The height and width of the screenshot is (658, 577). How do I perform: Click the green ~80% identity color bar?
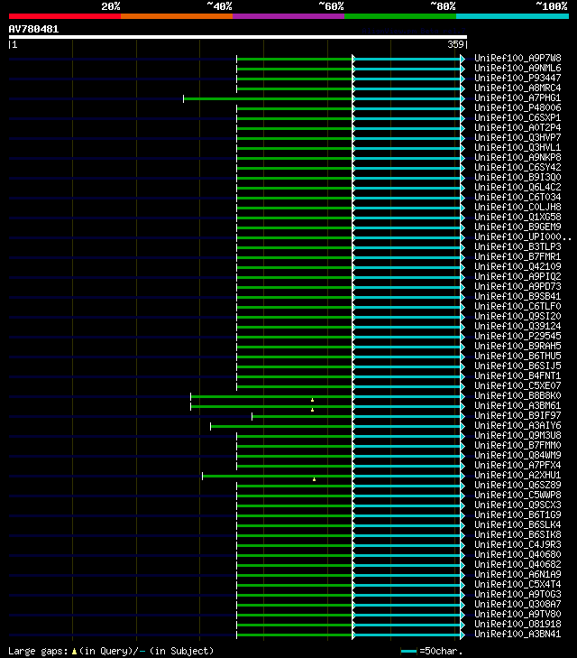(400, 16)
